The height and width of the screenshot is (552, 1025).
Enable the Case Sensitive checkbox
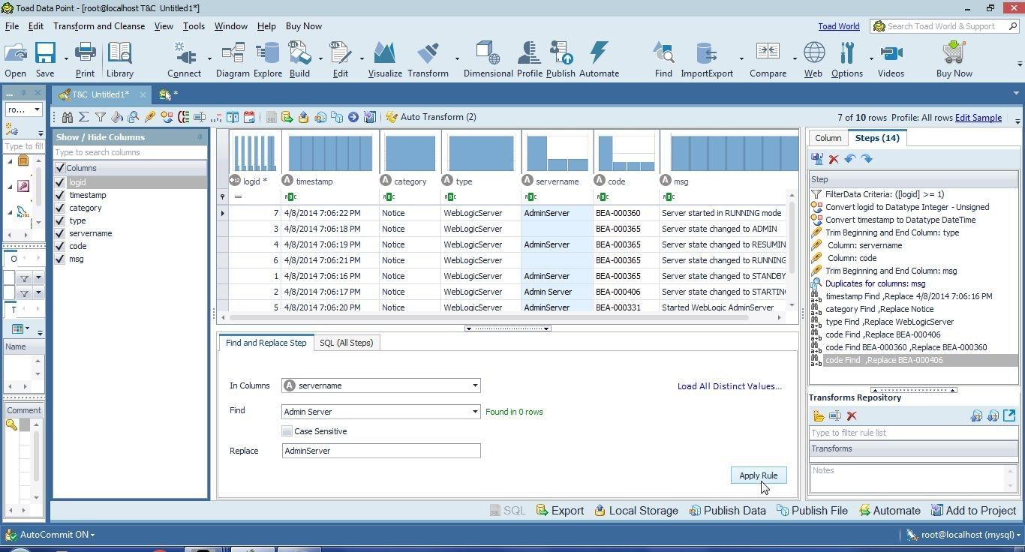(x=287, y=431)
